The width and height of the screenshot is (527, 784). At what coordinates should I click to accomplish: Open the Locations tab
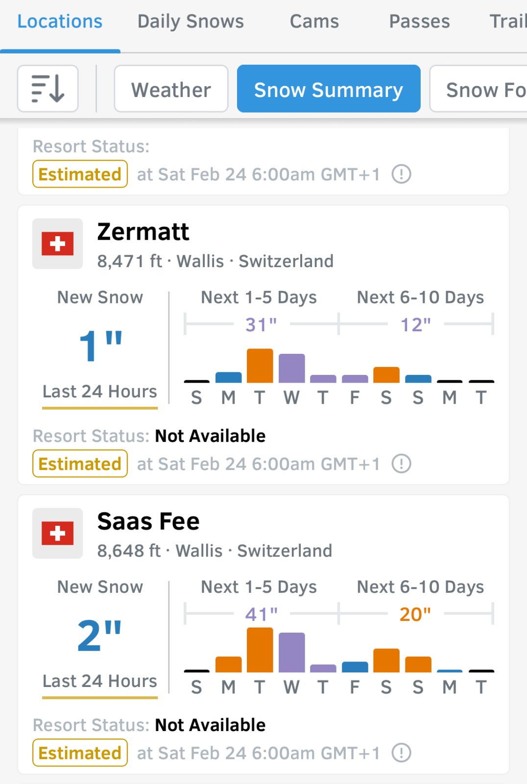pos(60,22)
